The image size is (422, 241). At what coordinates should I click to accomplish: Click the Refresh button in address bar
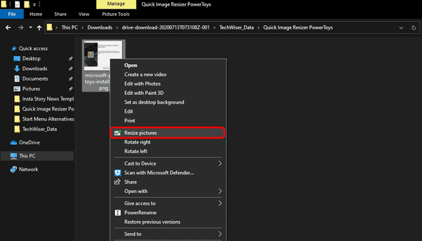tap(414, 27)
